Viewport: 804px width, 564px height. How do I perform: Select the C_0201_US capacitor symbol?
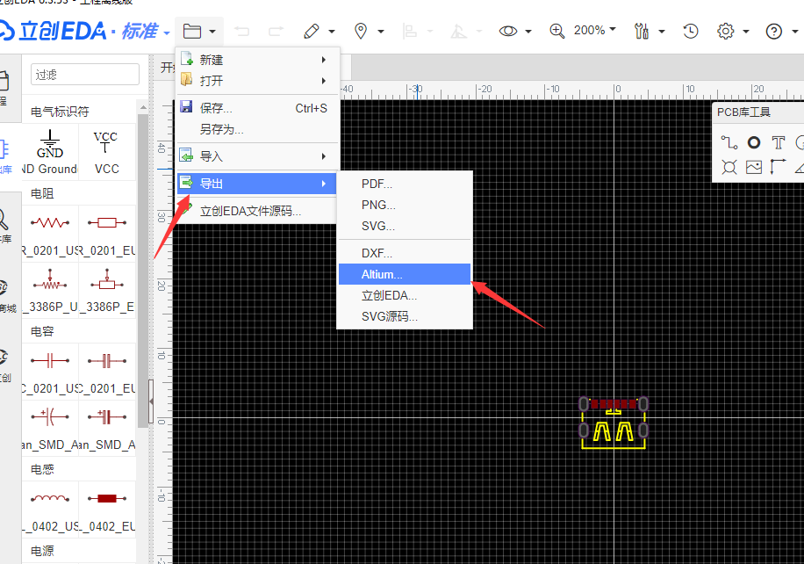[50, 372]
